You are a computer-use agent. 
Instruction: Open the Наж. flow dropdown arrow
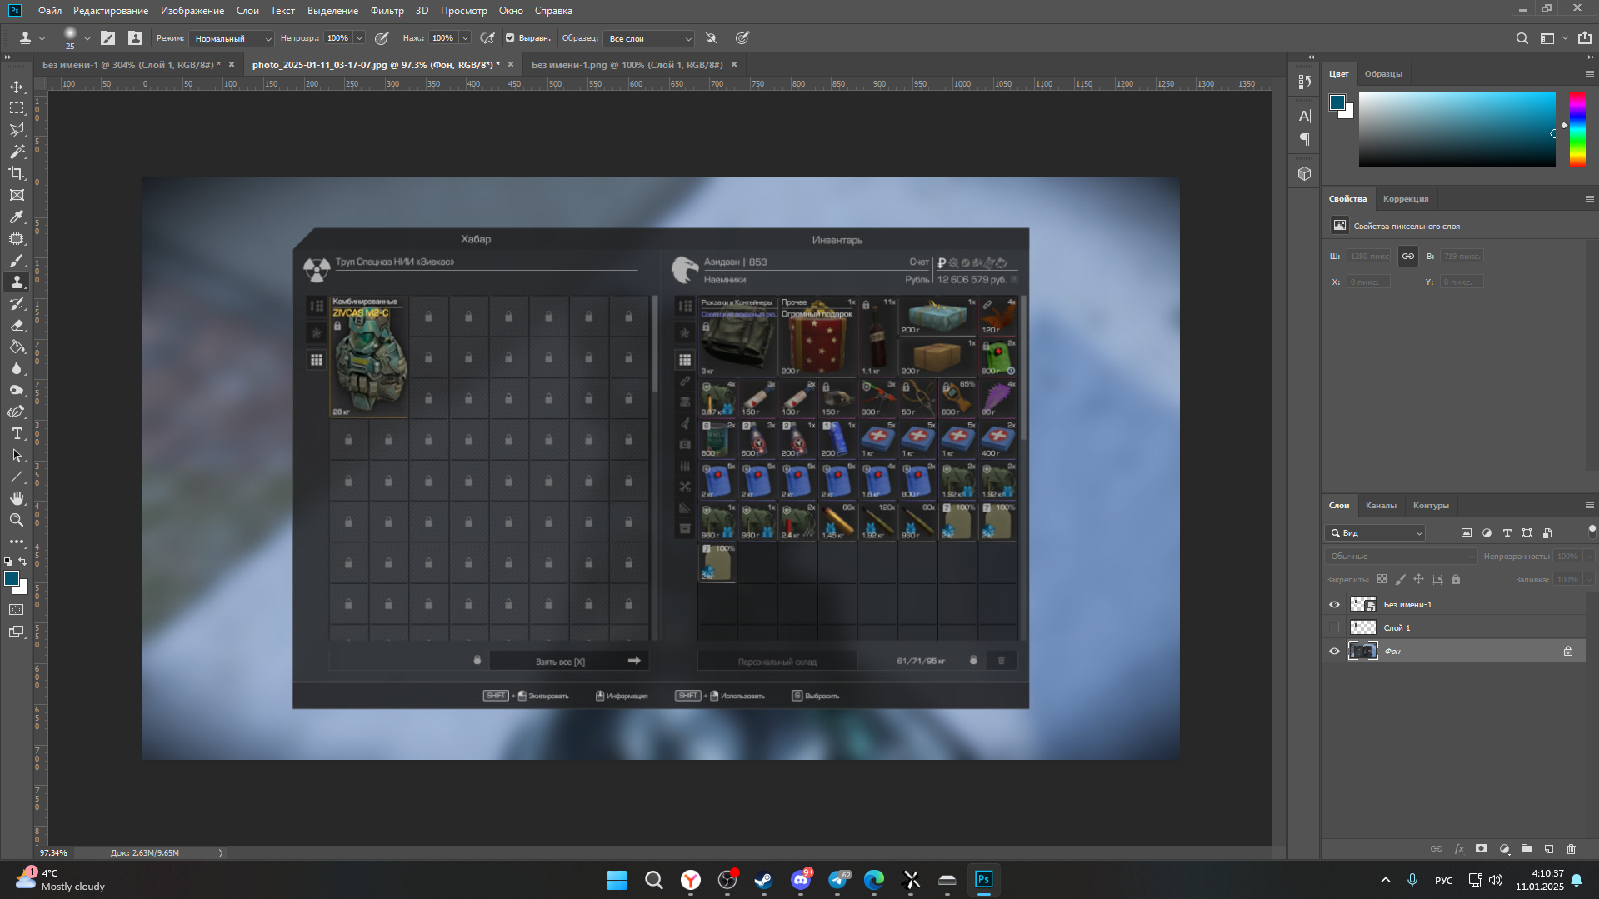coord(465,38)
